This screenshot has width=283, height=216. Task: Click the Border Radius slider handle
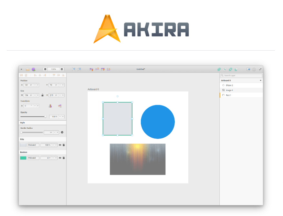(x=21, y=132)
